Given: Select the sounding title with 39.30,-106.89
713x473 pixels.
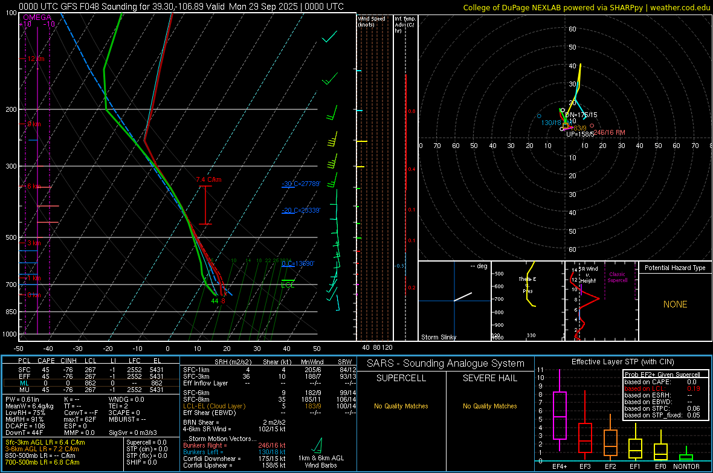Looking at the screenshot, I should 181,7.
